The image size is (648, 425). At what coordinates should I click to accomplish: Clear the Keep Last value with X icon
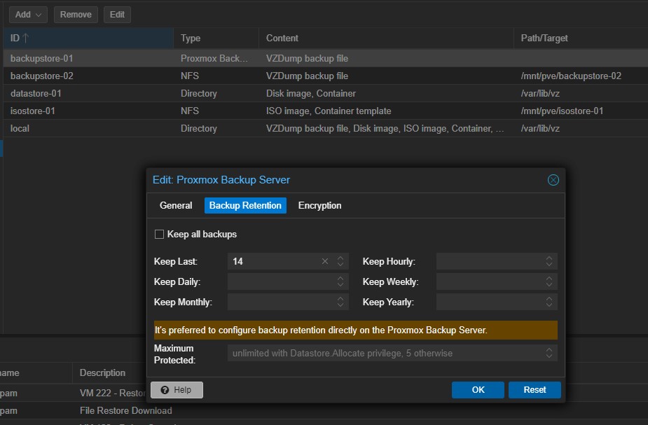point(324,261)
